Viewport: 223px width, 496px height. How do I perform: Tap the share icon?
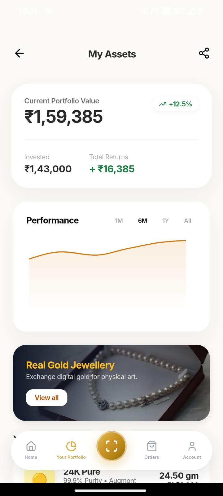click(204, 53)
